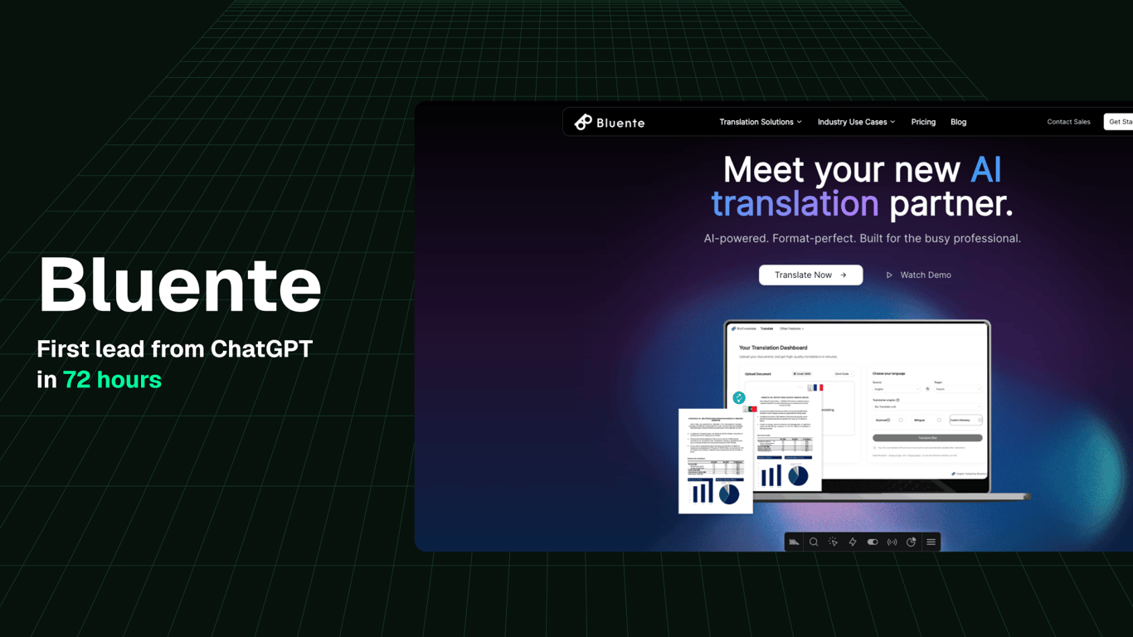
Task: Open the pie chart icon in bottom toolbar
Action: click(x=912, y=542)
